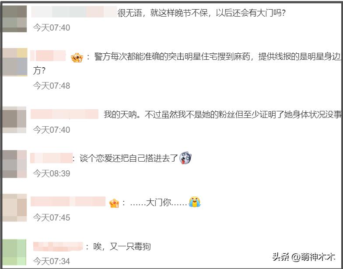Click the blurred username beside the level 6 badge
Viewport: 343px width, 269px height.
(68, 201)
